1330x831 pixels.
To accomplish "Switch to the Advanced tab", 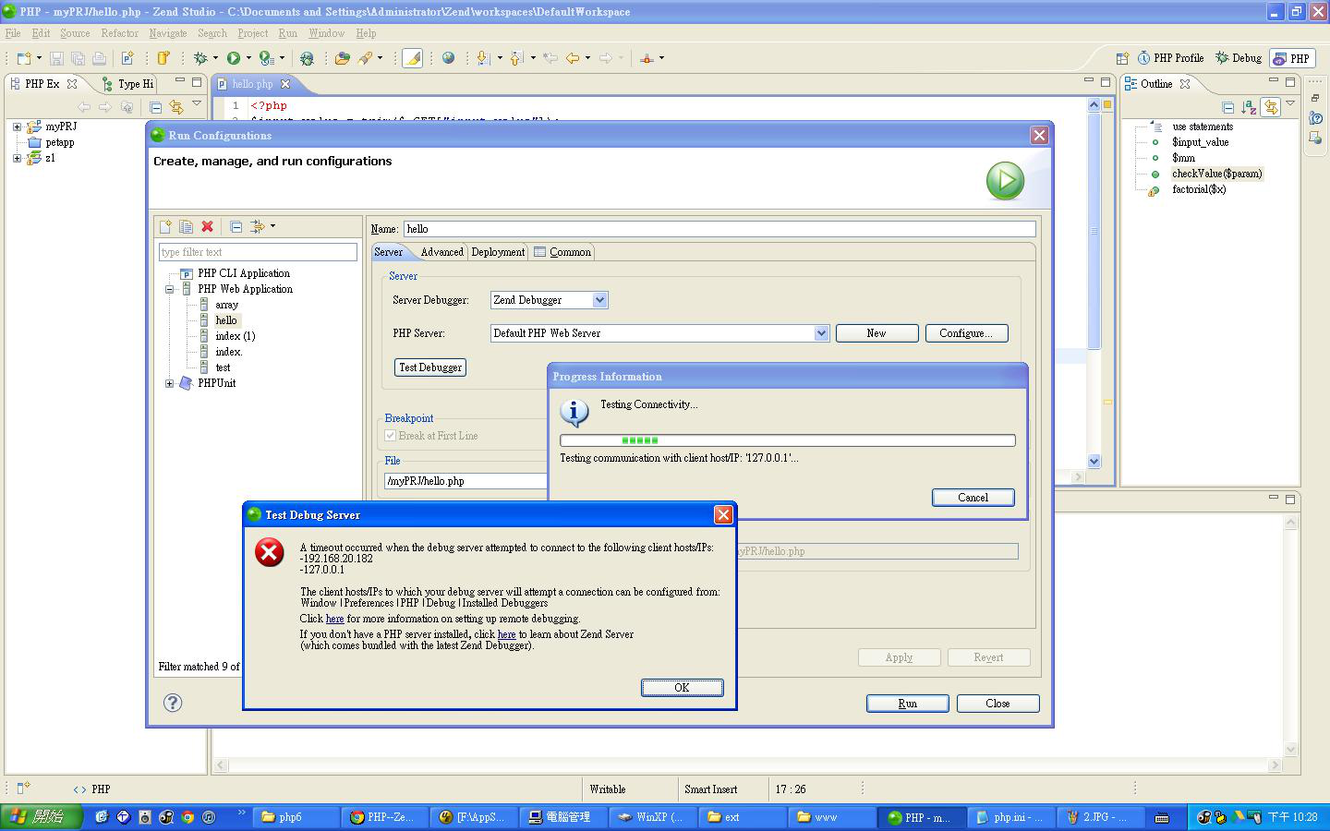I will (x=441, y=252).
